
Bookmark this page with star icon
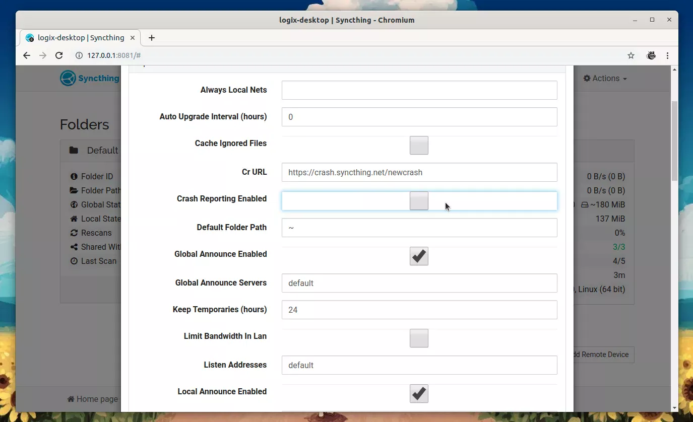(631, 55)
